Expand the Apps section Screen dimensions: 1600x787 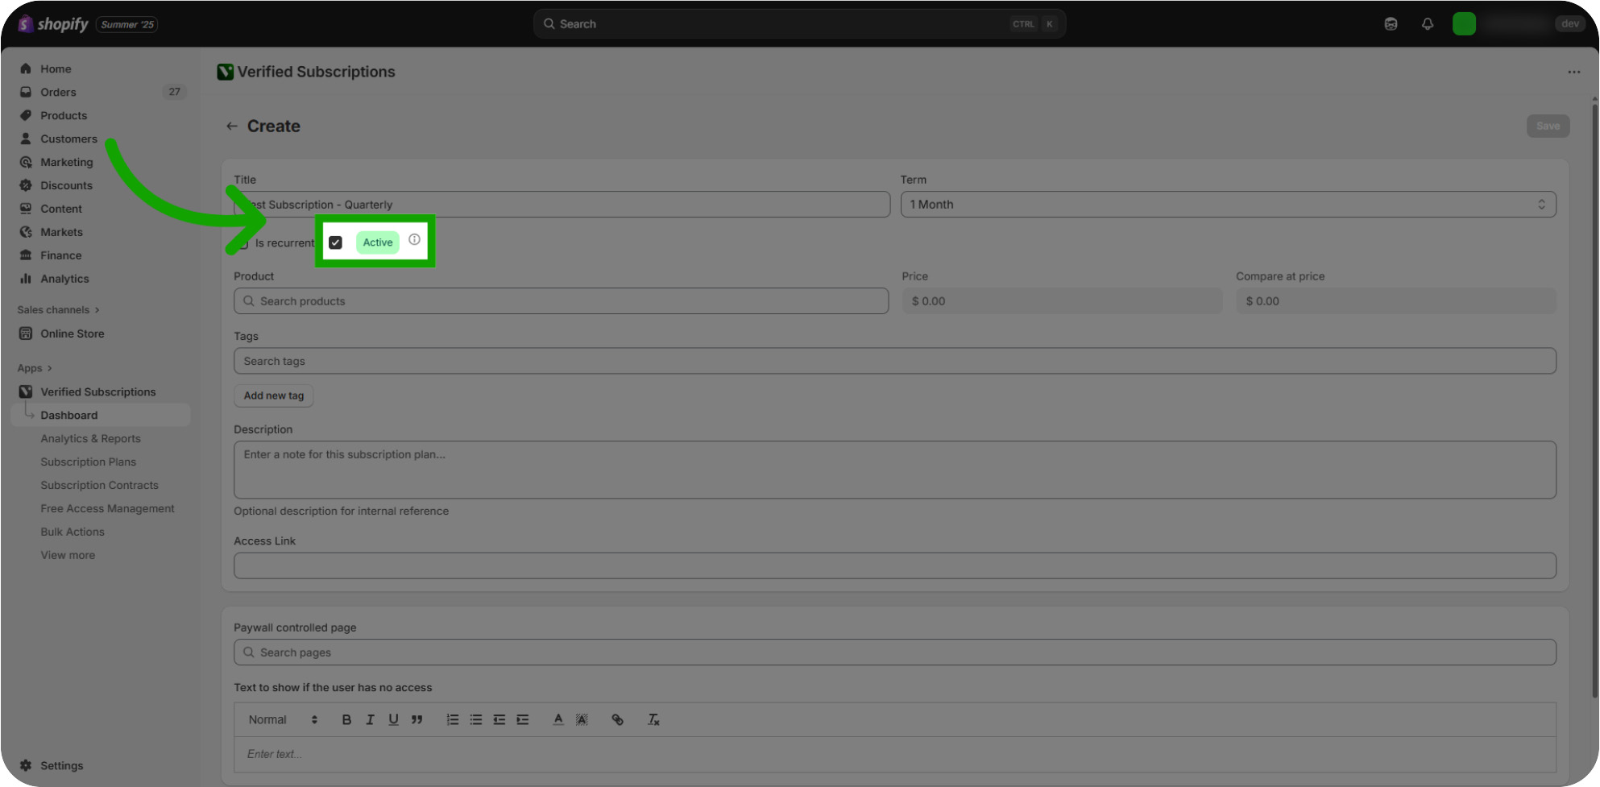(35, 368)
